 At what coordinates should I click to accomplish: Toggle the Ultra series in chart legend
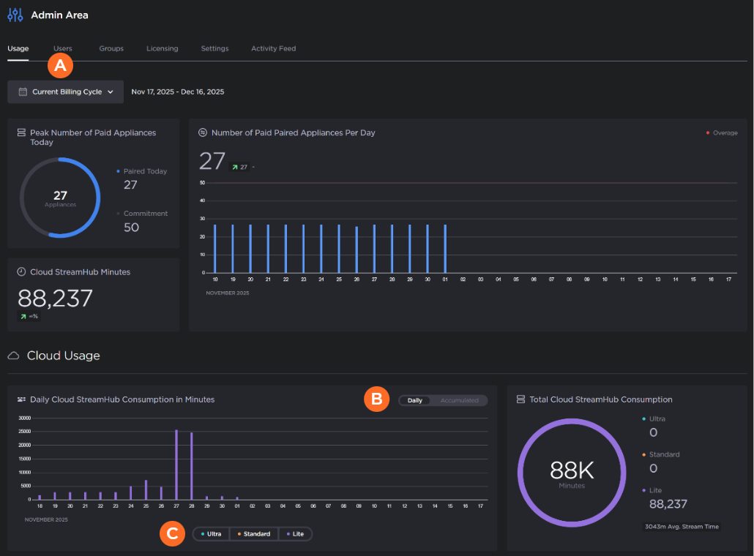click(211, 534)
